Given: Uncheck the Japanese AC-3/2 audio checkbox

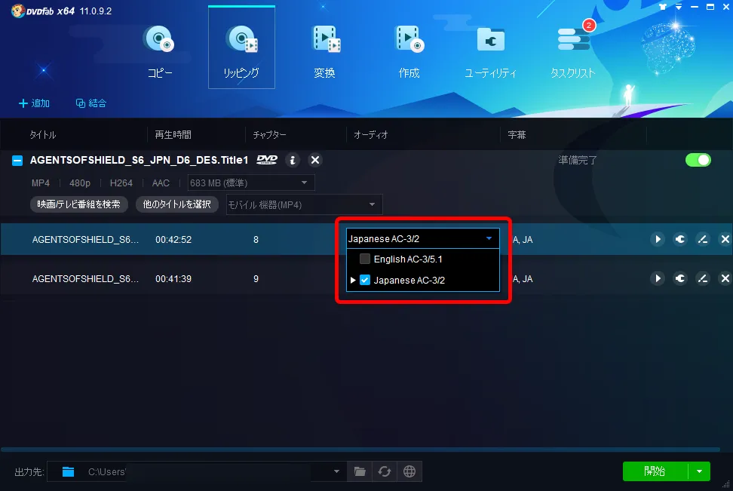Looking at the screenshot, I should [365, 280].
